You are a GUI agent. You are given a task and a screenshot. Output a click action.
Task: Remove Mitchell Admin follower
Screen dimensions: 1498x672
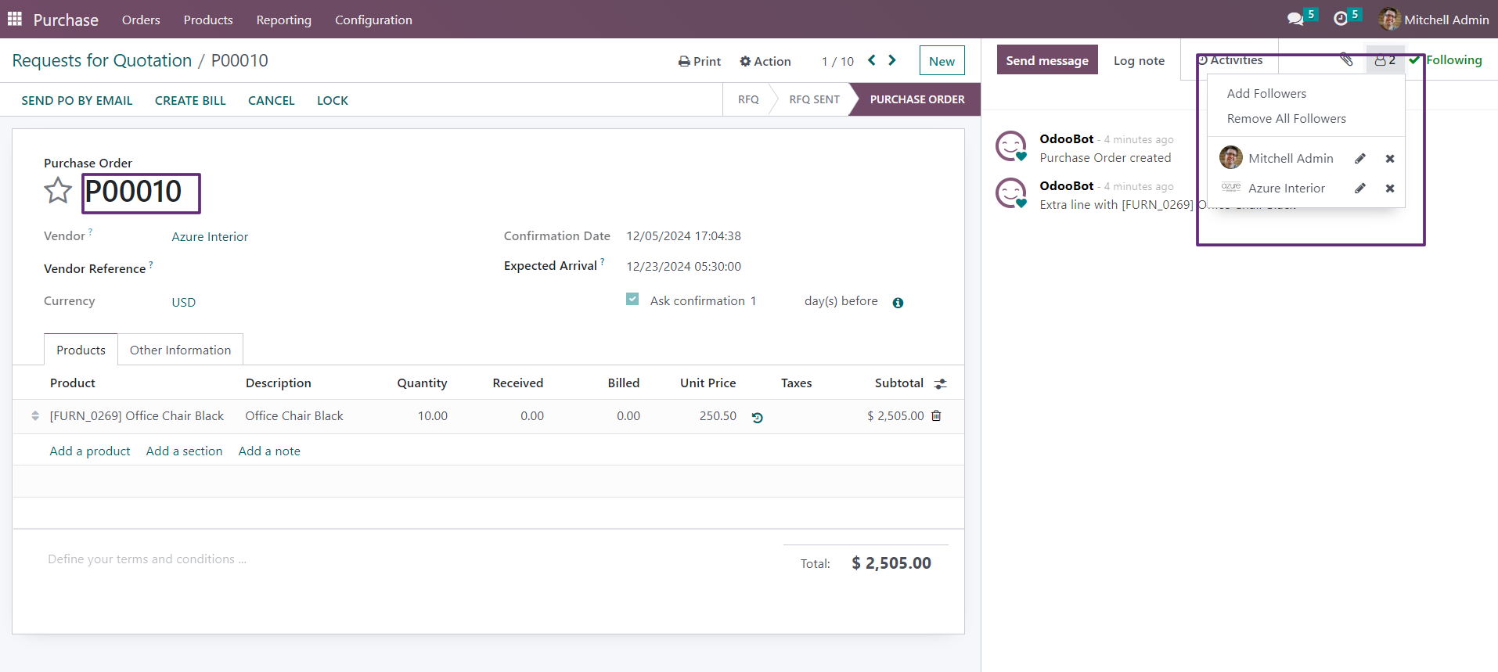1390,159
